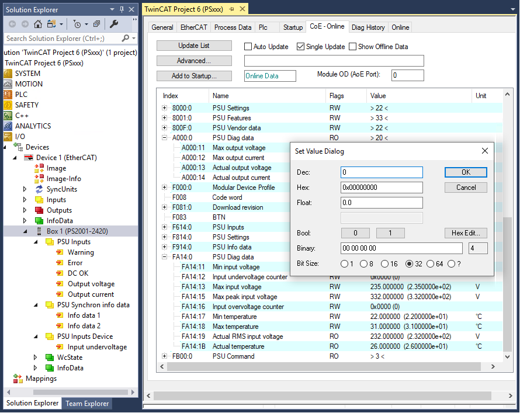Select Bit Size 32 radio button

409,264
